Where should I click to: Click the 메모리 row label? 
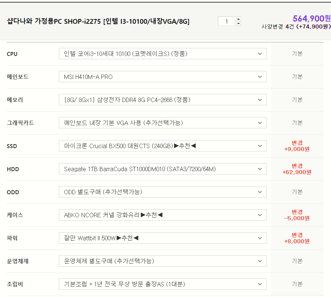coord(15,99)
